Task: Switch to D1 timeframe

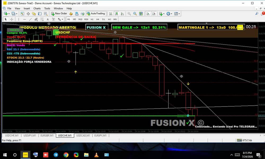Action: click(103, 19)
